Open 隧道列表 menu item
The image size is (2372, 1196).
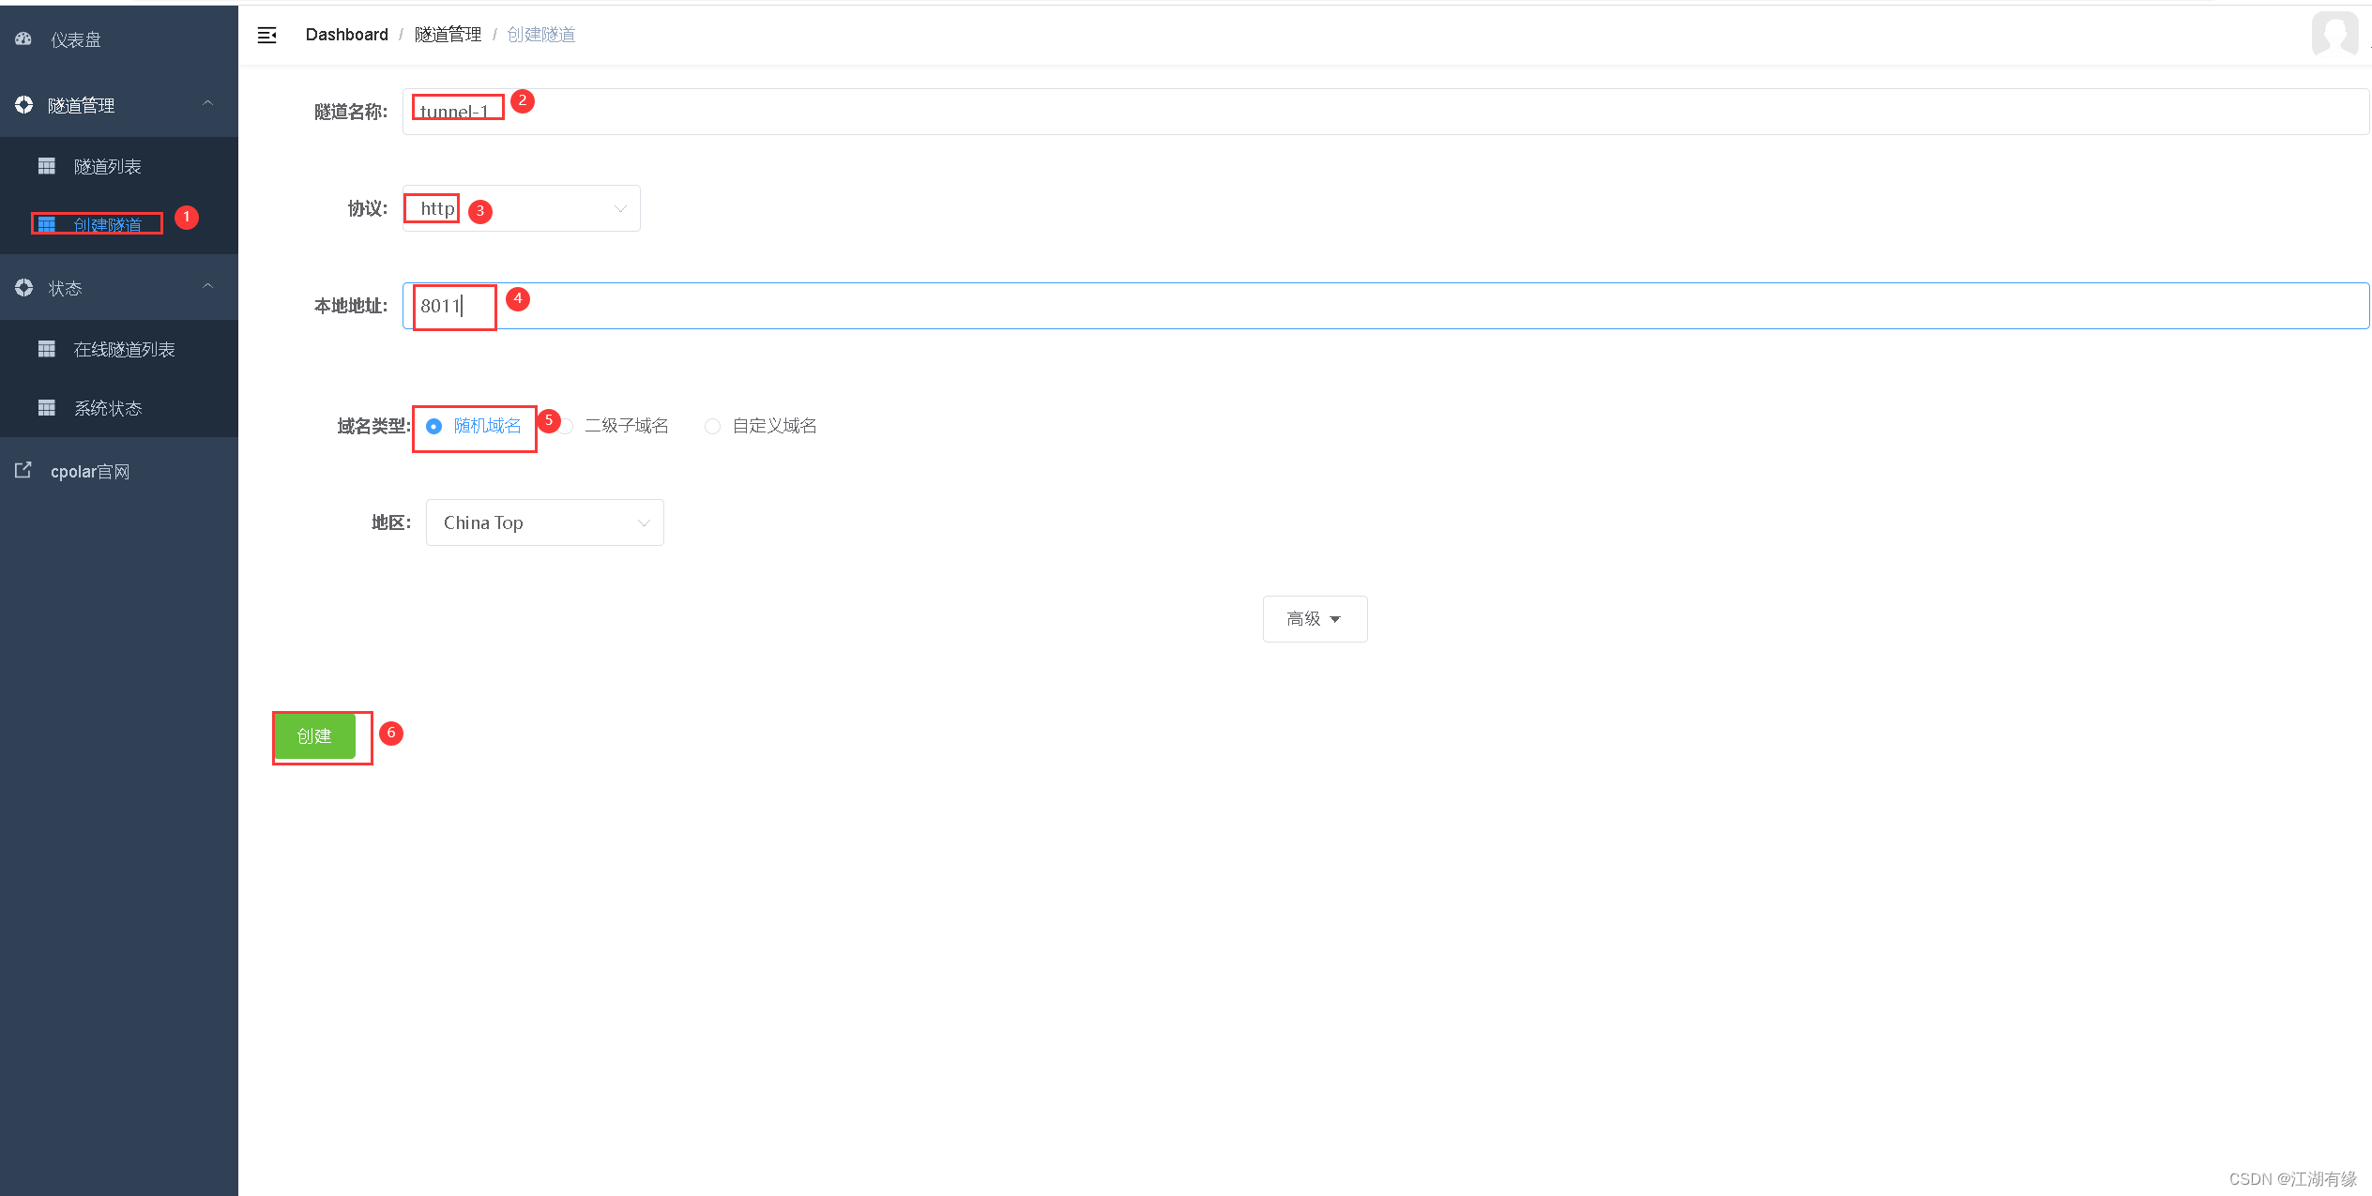coord(119,166)
